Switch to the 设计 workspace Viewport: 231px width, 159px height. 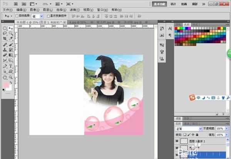173,4
